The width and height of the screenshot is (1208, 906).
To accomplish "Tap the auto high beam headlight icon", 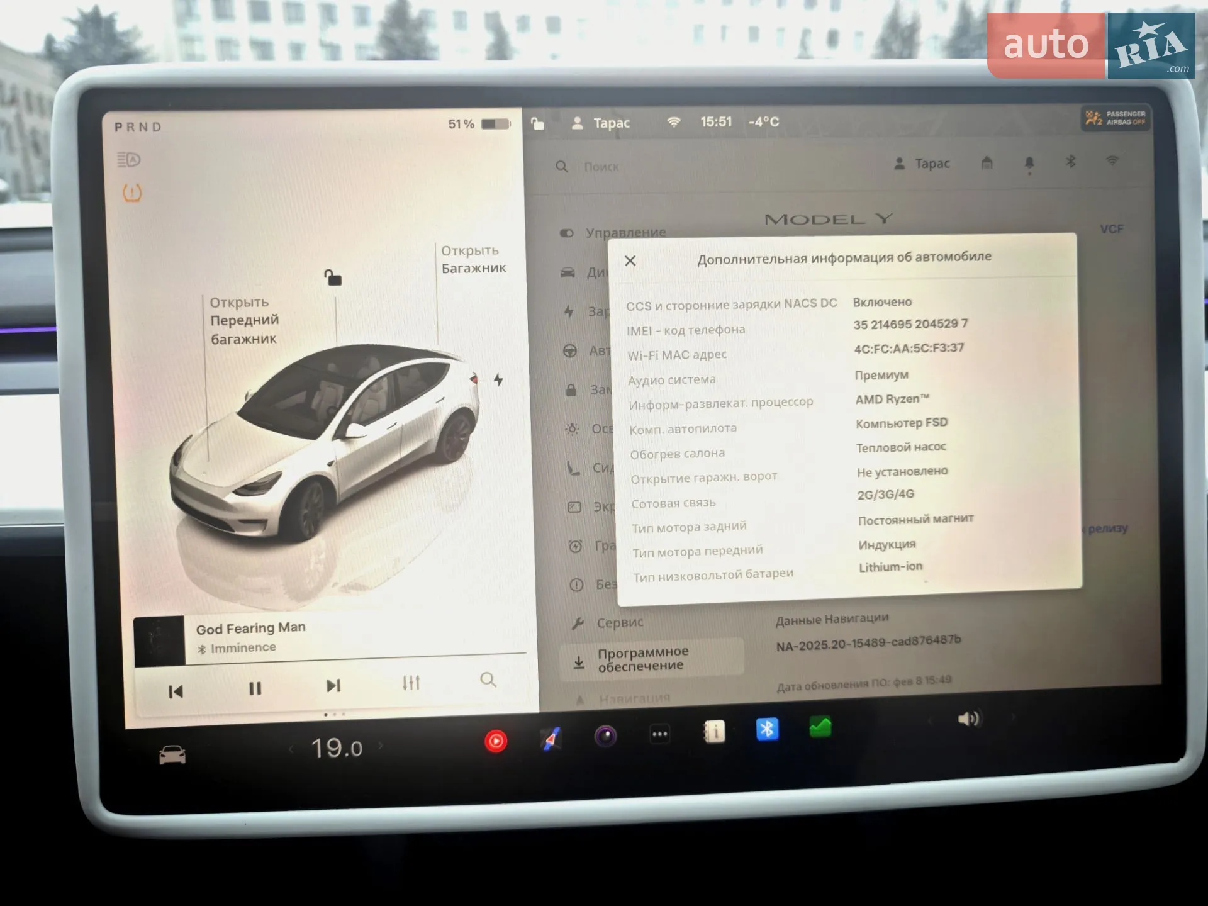I will tap(129, 159).
